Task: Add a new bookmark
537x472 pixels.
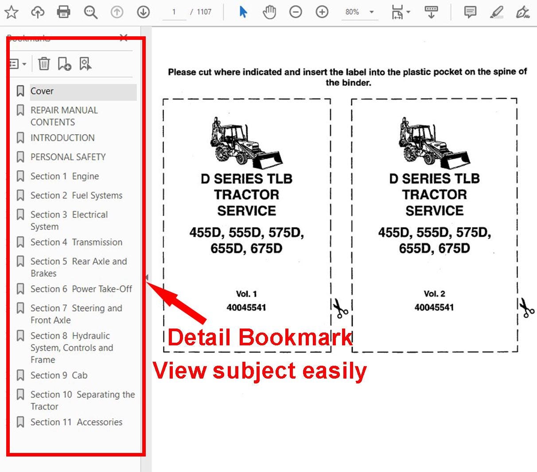Action: tap(64, 64)
